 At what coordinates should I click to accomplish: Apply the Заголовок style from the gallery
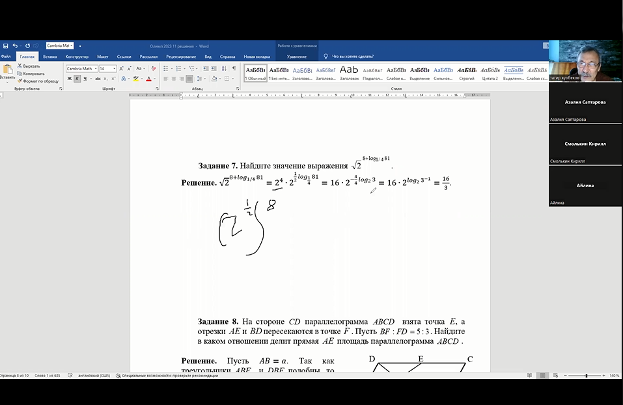(x=349, y=72)
